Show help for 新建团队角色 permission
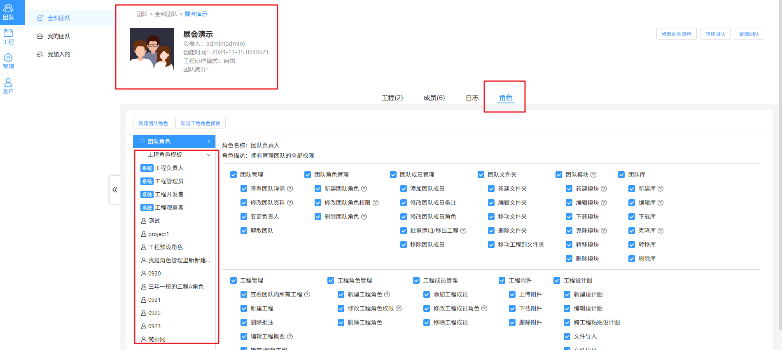 click(x=364, y=189)
